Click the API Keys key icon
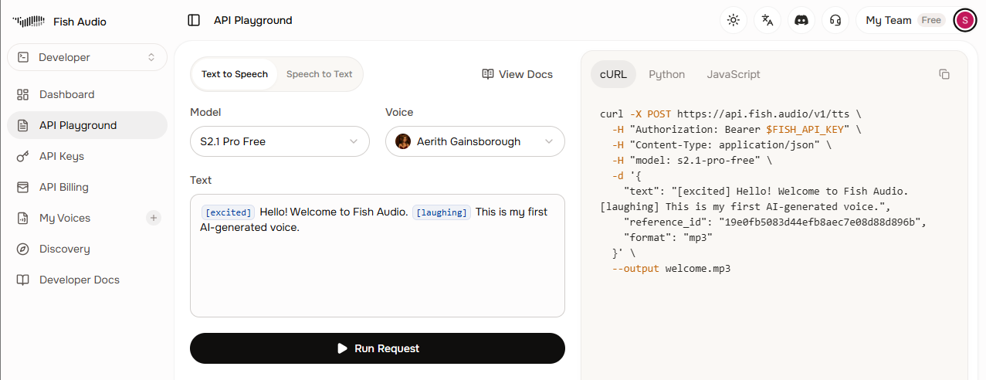 coord(23,156)
